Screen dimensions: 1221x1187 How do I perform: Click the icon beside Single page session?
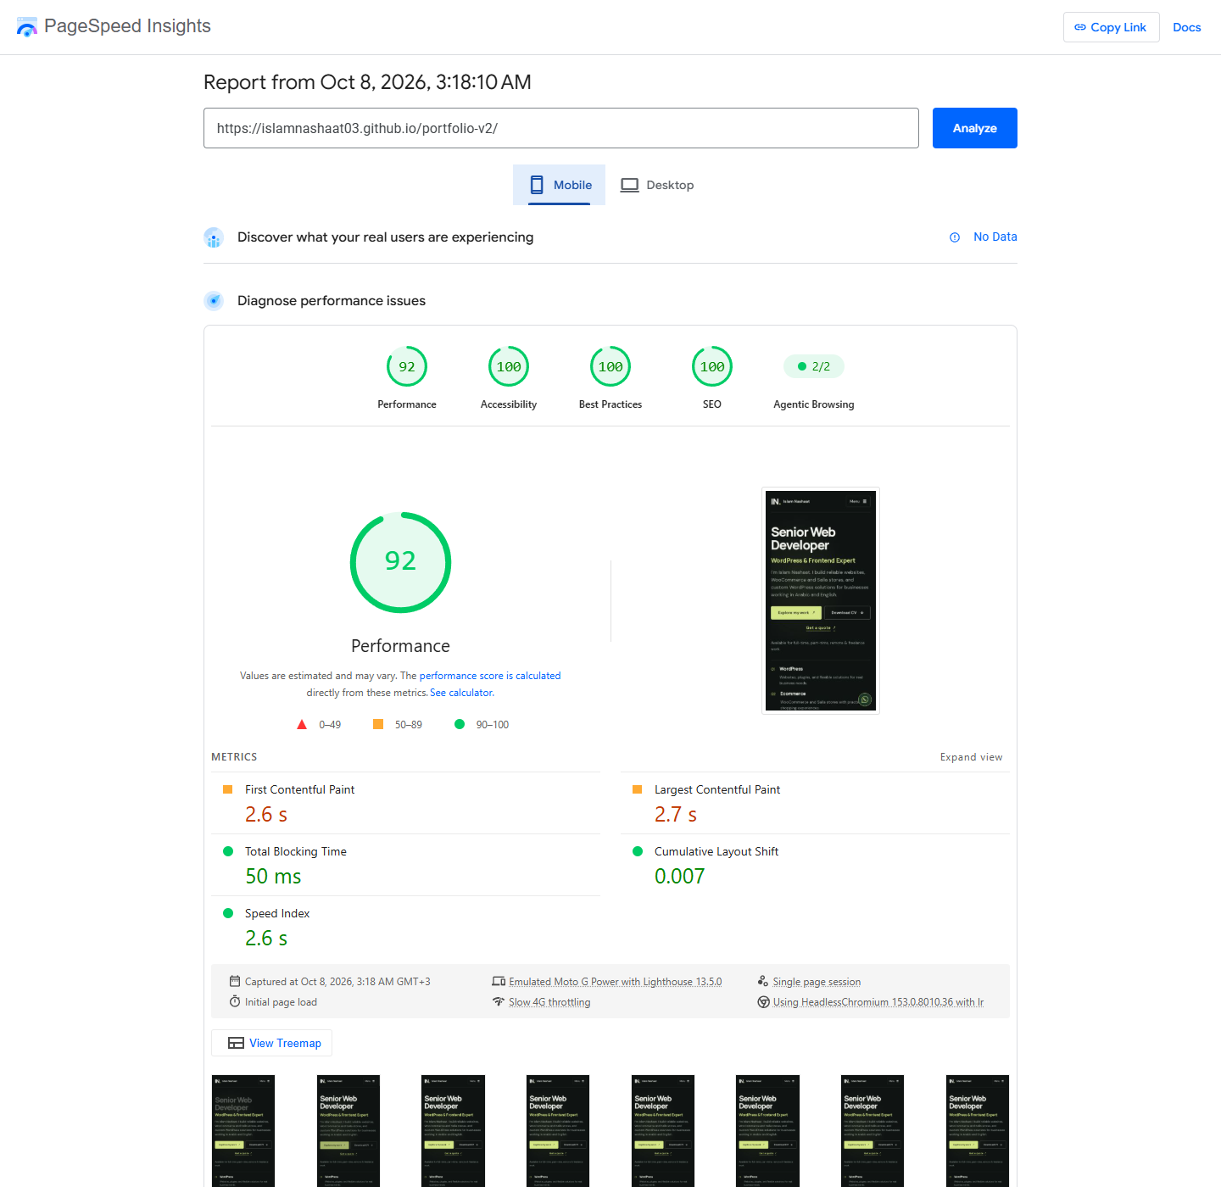763,981
